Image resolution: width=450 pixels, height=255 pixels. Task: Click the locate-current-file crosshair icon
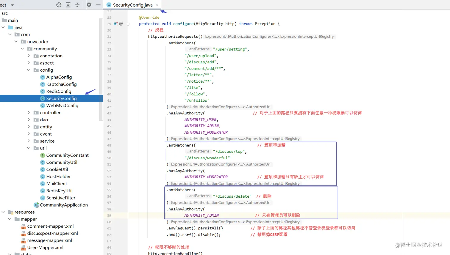(59, 5)
